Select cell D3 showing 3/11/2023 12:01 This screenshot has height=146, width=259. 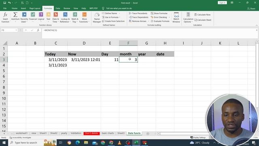pyautogui.click(x=84, y=60)
